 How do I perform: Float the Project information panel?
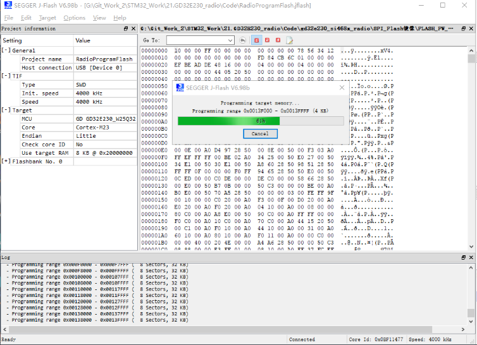[x=126, y=28]
